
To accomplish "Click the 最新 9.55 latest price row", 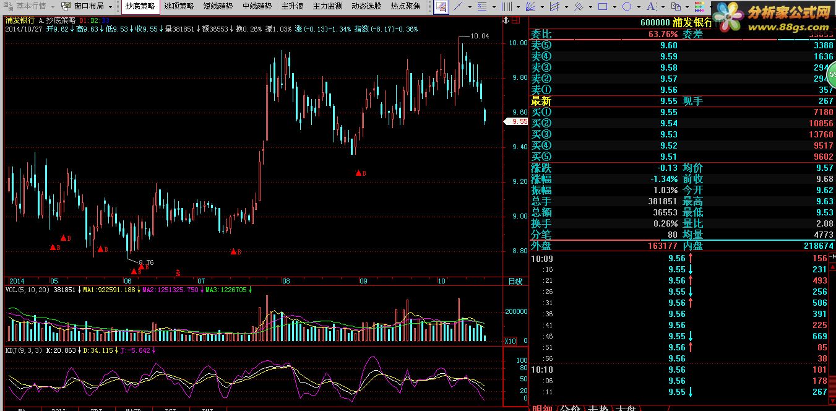I will pyautogui.click(x=683, y=101).
